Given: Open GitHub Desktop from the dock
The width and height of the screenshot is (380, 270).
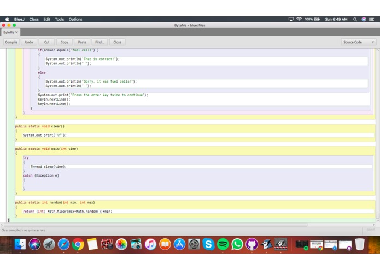Looking at the screenshot, I should [252, 244].
